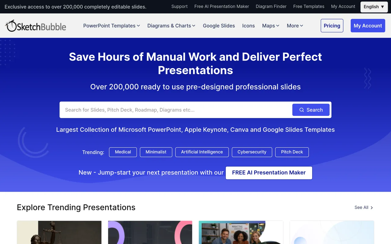391x244 pixels.
Task: Click the Search button
Action: tap(311, 110)
